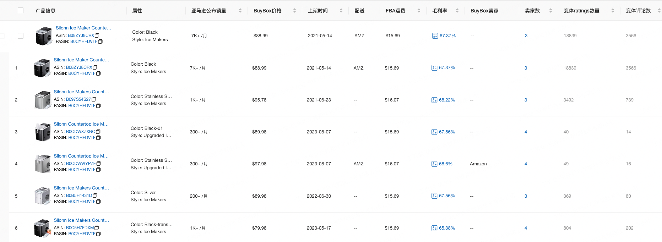Open margin calculator icon next to 68.6%

[x=434, y=164]
